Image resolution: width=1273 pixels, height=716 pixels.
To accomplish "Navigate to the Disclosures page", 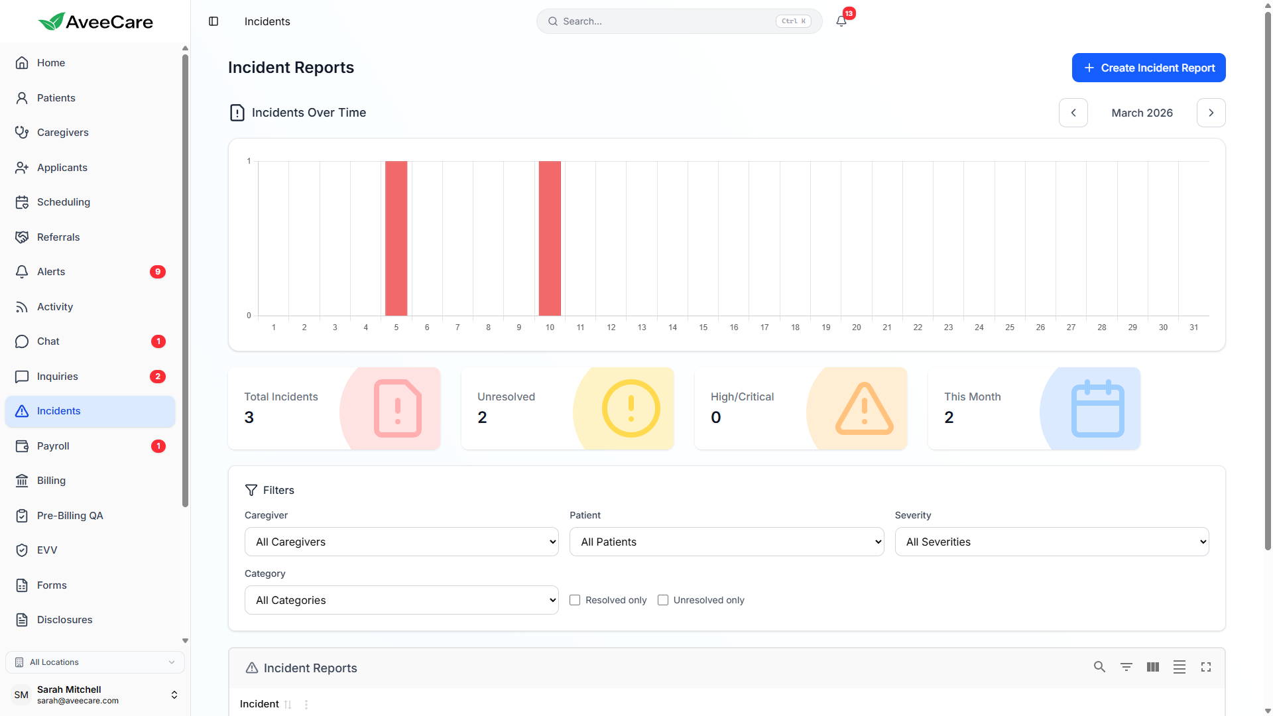I will 64,619.
